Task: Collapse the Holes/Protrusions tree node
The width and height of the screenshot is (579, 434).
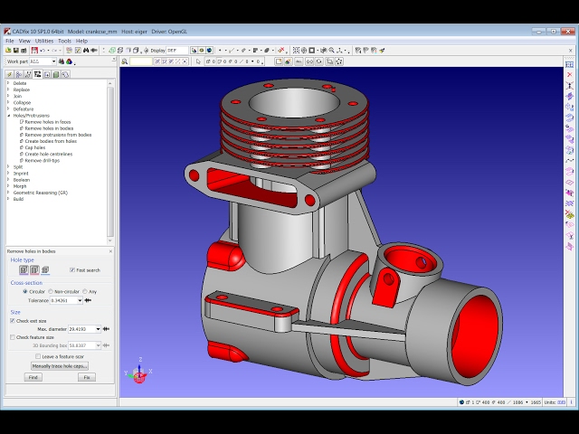Action: (9, 116)
